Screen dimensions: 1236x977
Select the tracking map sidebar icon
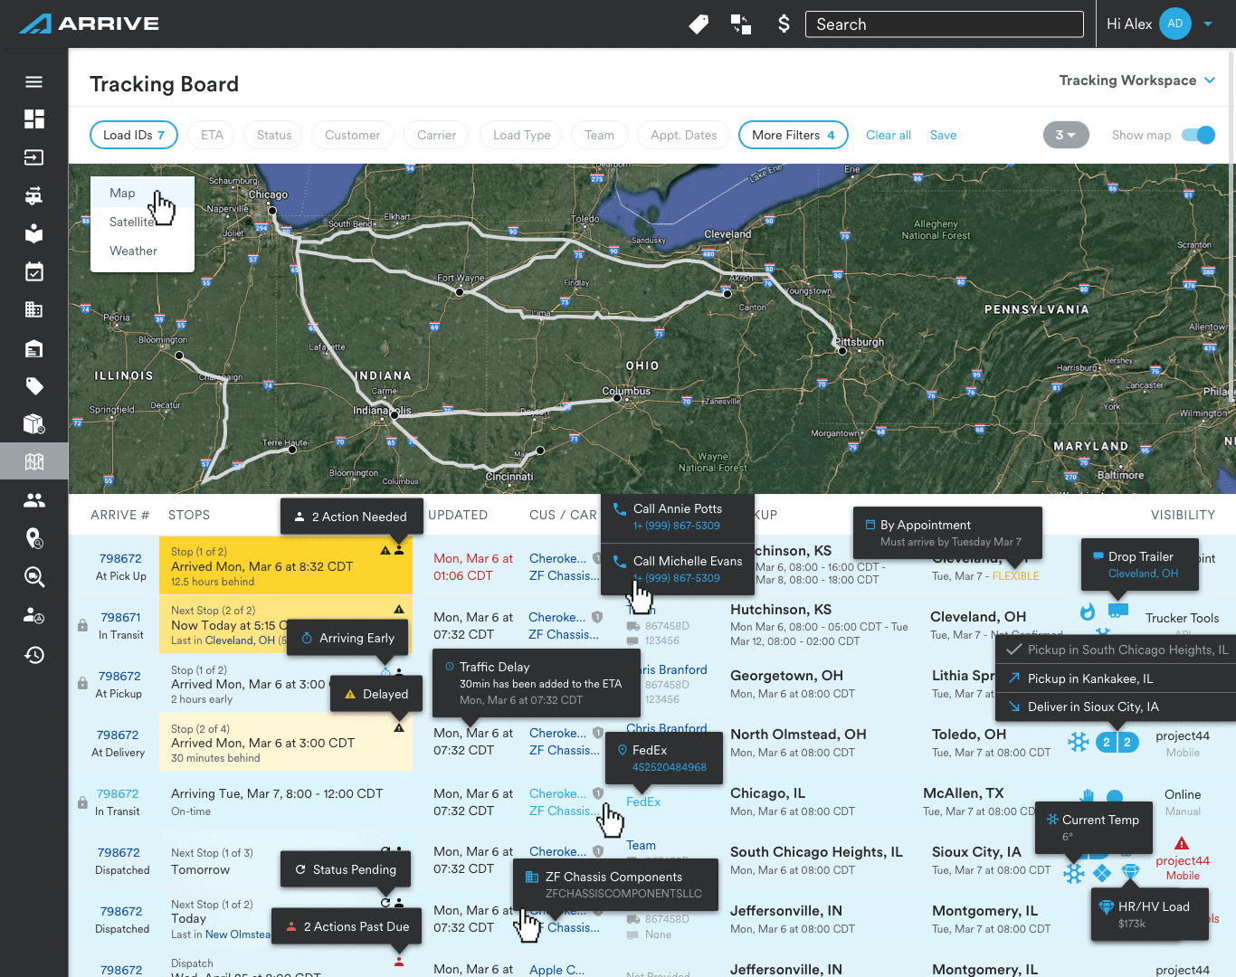tap(34, 462)
